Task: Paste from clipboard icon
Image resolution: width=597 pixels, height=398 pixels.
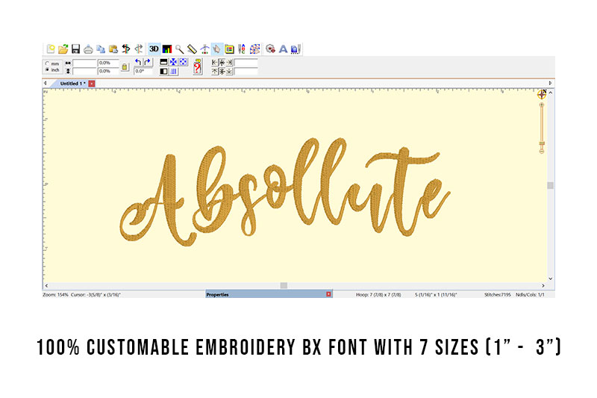Action: click(113, 49)
